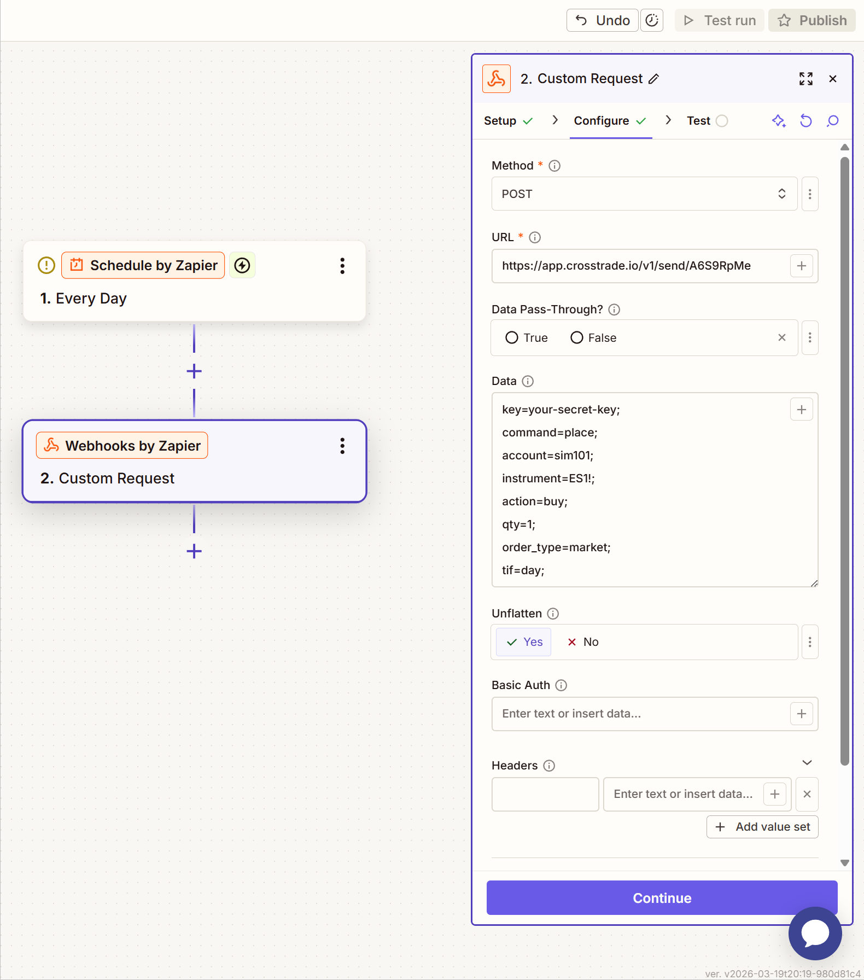The height and width of the screenshot is (980, 864).
Task: Click the Undo button
Action: (x=602, y=21)
